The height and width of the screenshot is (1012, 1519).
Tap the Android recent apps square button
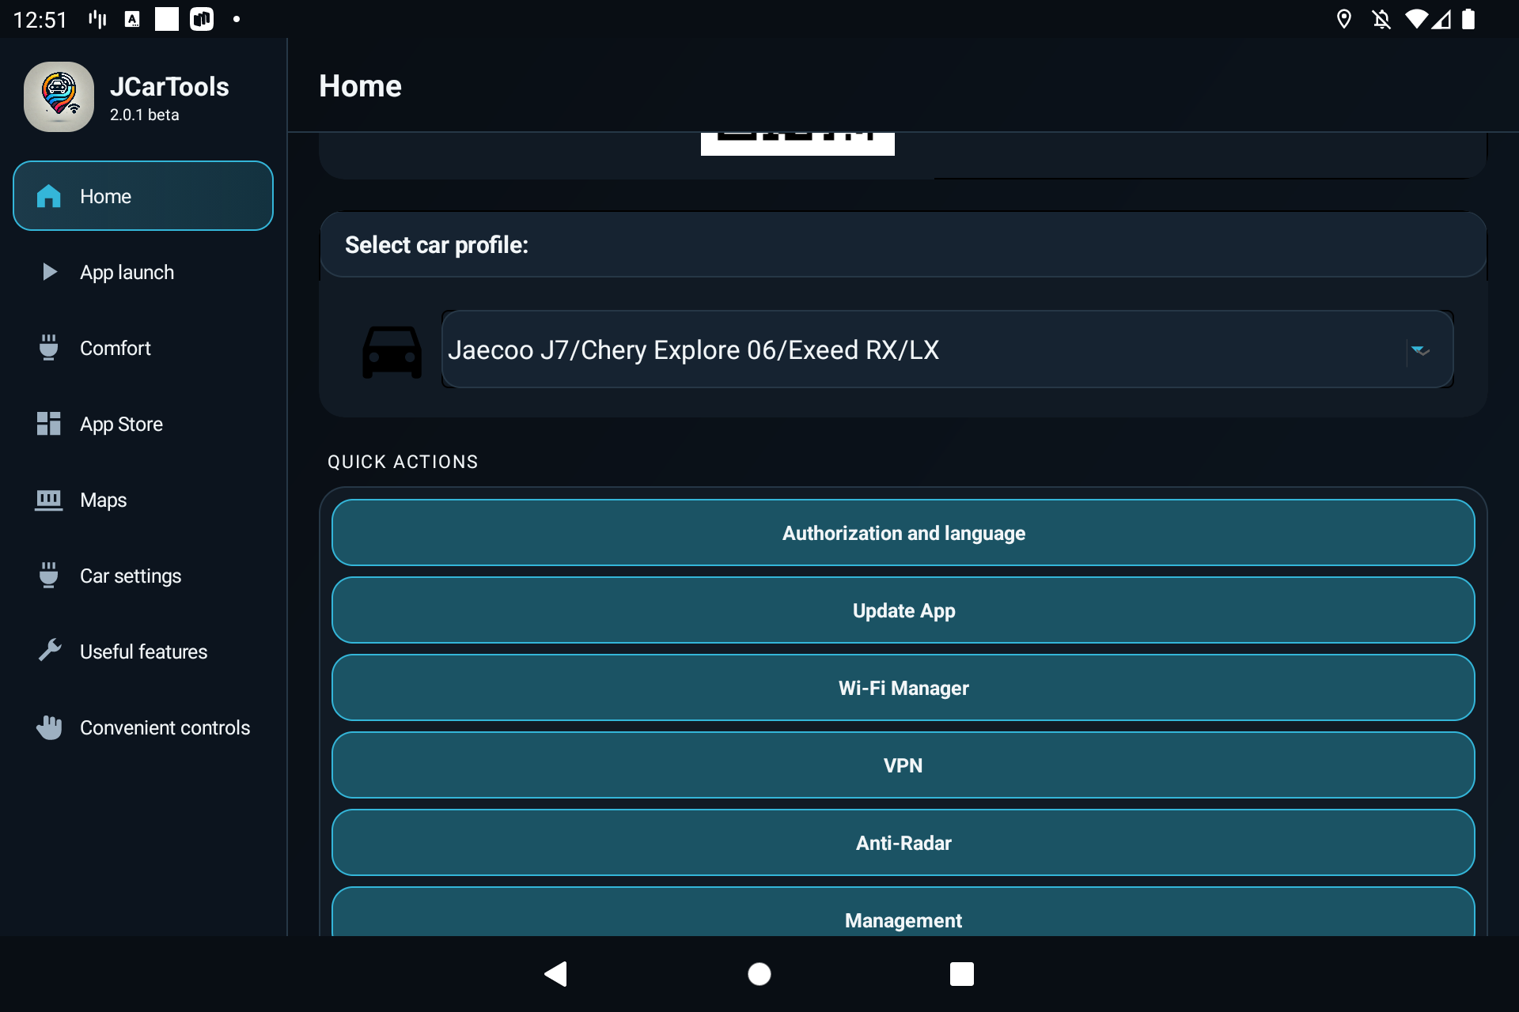(x=962, y=974)
